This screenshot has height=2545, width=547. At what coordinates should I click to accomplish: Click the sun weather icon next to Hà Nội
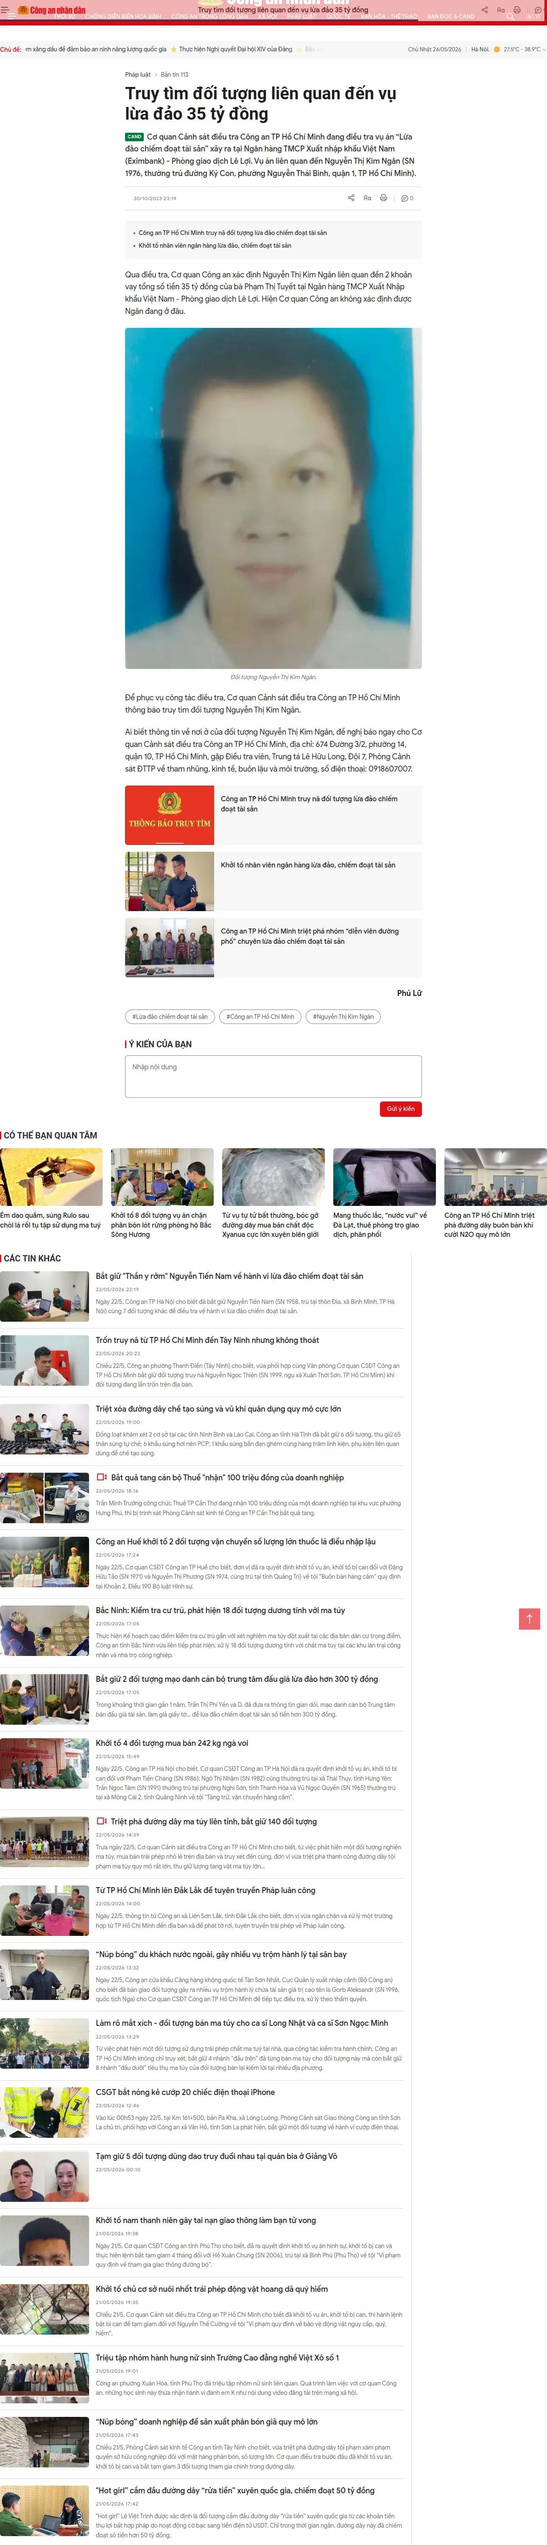497,48
